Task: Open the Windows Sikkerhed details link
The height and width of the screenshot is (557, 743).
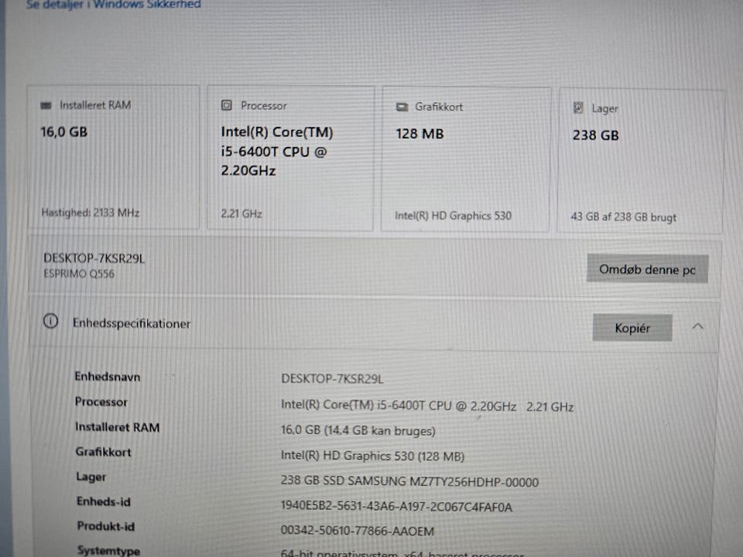Action: coord(113,5)
